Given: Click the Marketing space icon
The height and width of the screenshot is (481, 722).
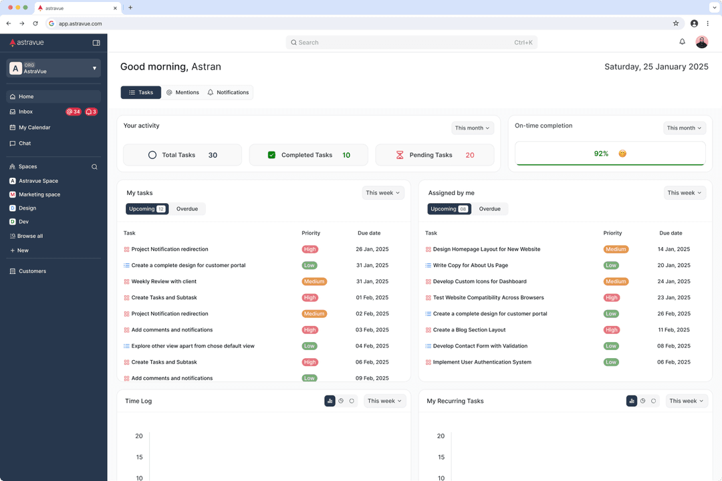Looking at the screenshot, I should coord(13,194).
